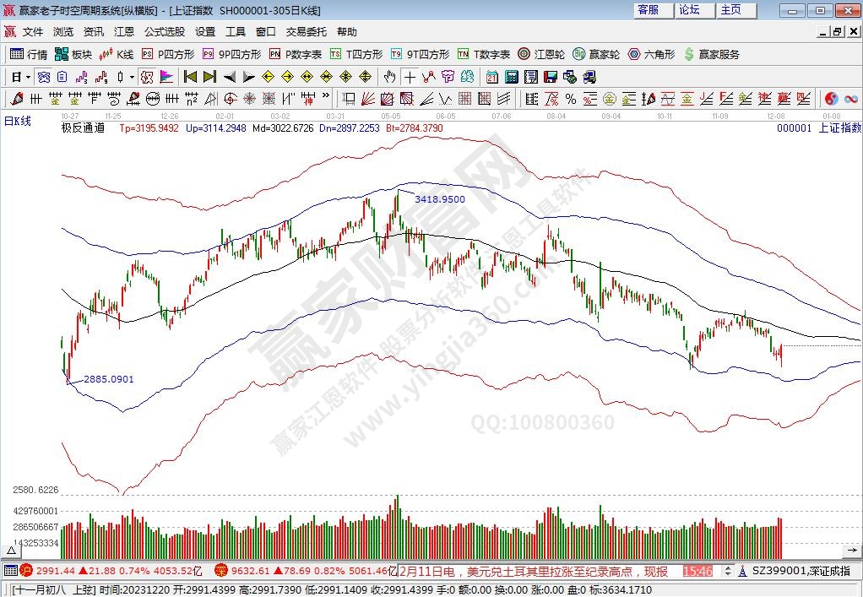The image size is (863, 597).
Task: Click the scrolling news ticker text
Action: tap(540, 572)
